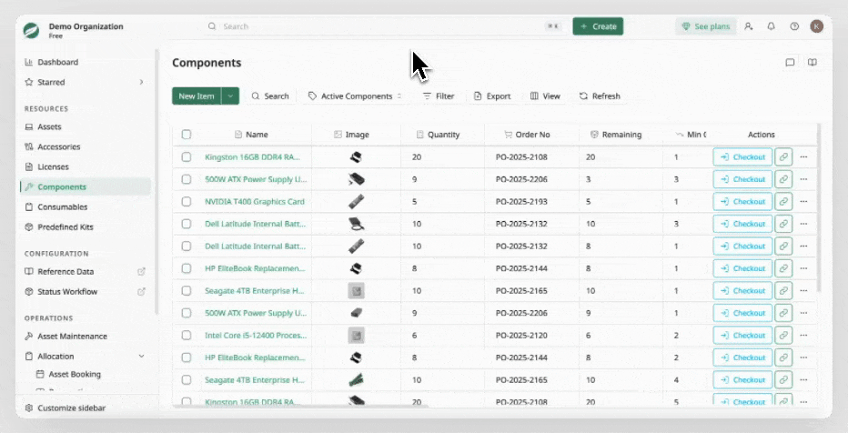This screenshot has width=848, height=433.
Task: Open more options for NVIDIA T400 row
Action: click(x=803, y=201)
